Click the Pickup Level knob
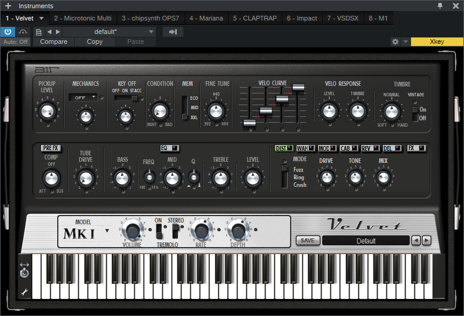The image size is (464, 316). click(x=47, y=112)
